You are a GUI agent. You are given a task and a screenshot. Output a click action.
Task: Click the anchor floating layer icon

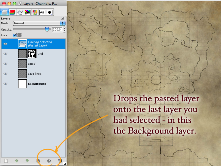(49, 161)
